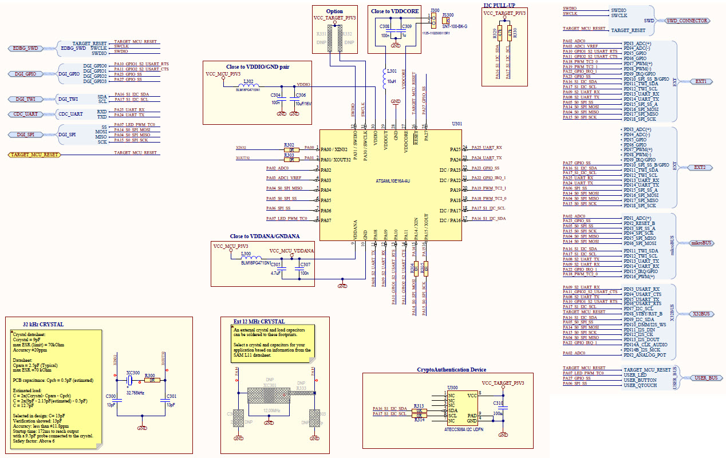Viewport: 726px width, 458px height.
Task: Select the mikroBUS port label
Action: (x=703, y=243)
